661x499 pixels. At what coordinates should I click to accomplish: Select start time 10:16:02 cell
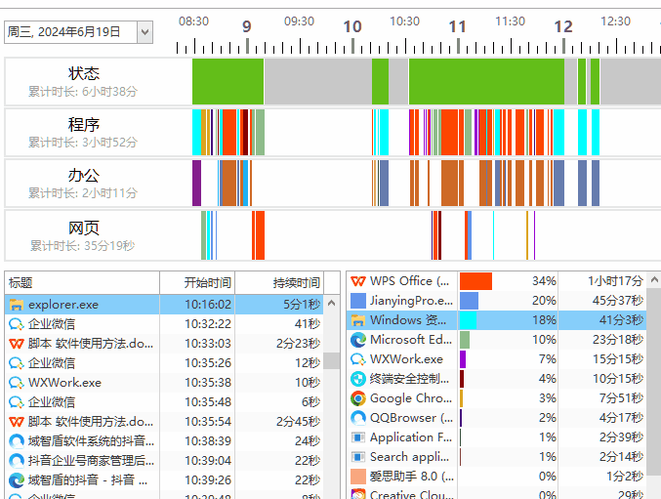197,305
